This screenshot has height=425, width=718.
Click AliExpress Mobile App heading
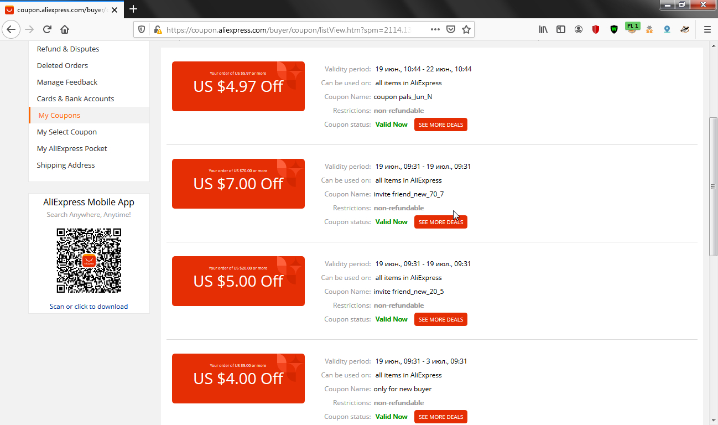[89, 202]
